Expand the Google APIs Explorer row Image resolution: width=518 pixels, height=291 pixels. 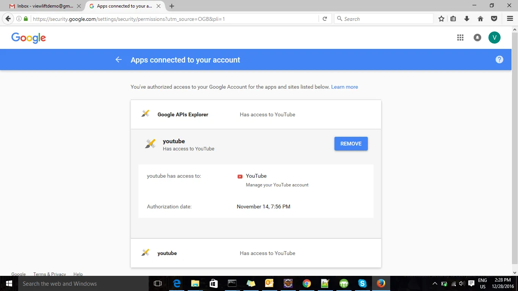[x=256, y=114]
